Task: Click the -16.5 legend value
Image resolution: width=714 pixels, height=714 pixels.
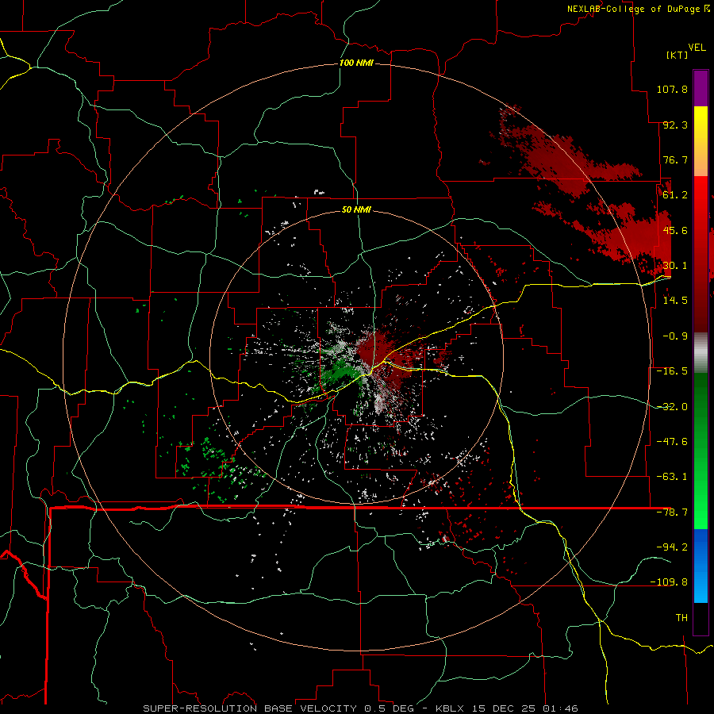Action: pyautogui.click(x=672, y=371)
